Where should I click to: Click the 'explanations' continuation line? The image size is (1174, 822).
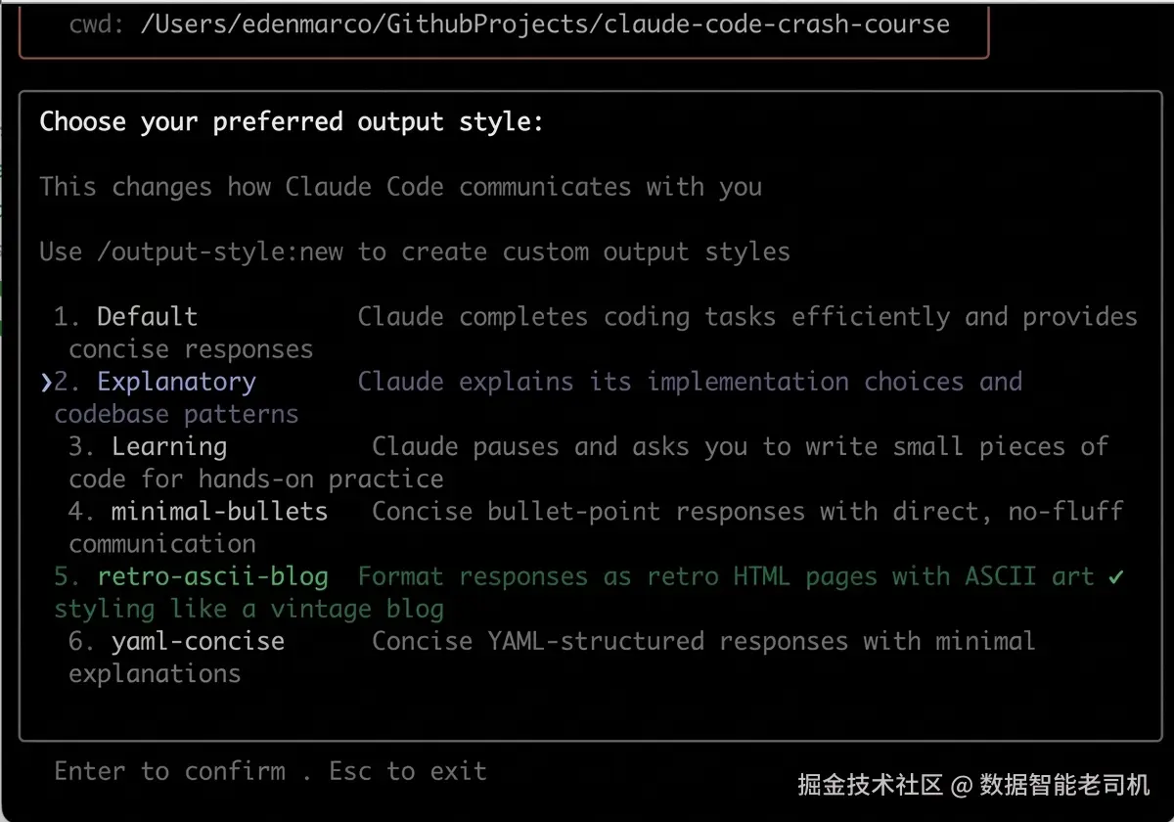pyautogui.click(x=155, y=674)
